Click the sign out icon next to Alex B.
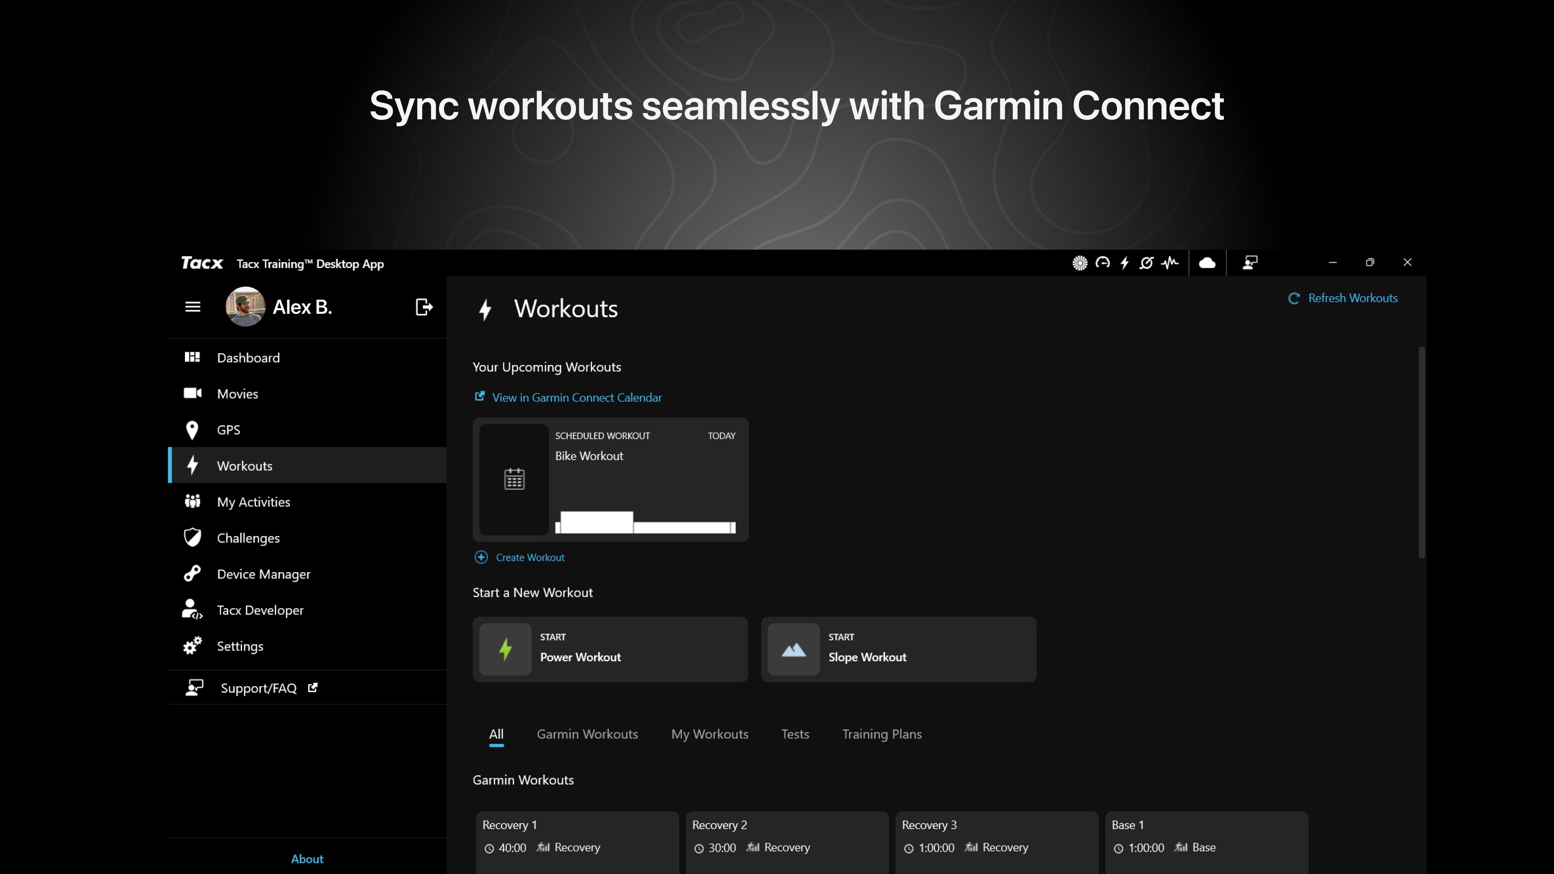The height and width of the screenshot is (874, 1554). click(x=424, y=307)
